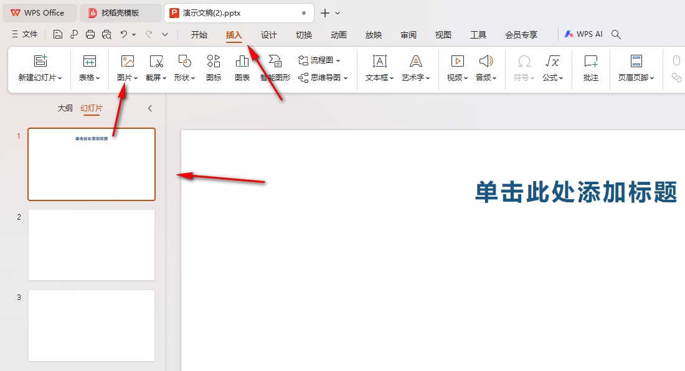Click the 图标 icons library button

pyautogui.click(x=214, y=68)
